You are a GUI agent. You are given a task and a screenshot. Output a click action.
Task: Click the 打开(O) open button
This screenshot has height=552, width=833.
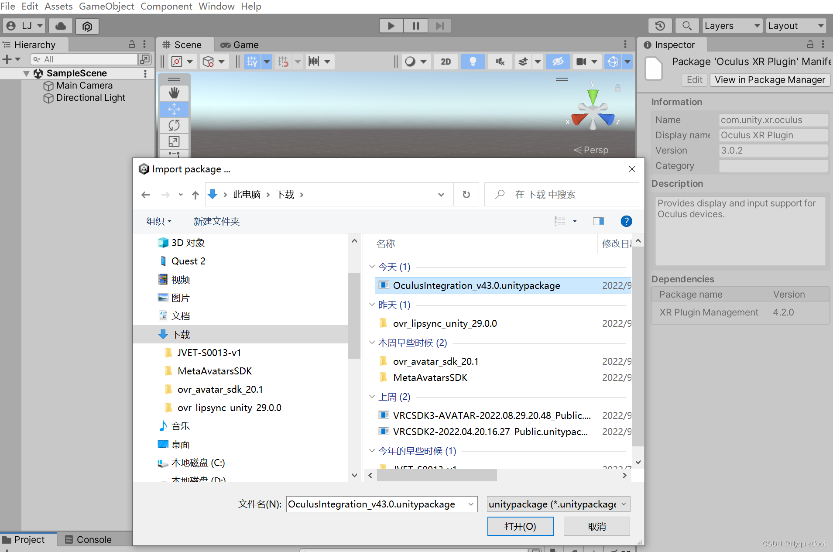(520, 526)
